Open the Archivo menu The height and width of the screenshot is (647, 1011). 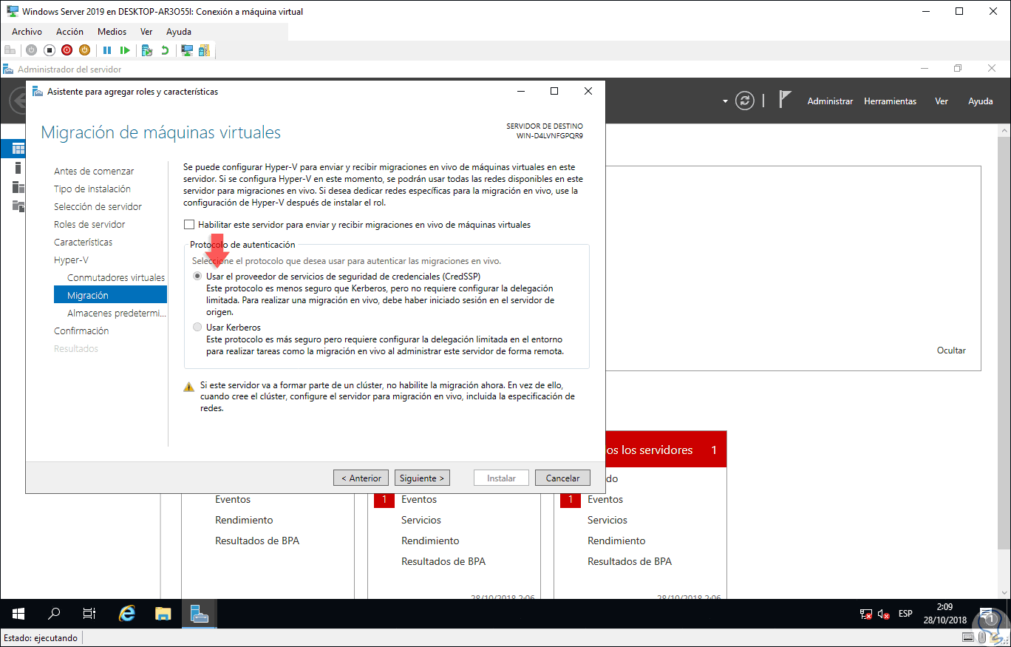coord(27,32)
